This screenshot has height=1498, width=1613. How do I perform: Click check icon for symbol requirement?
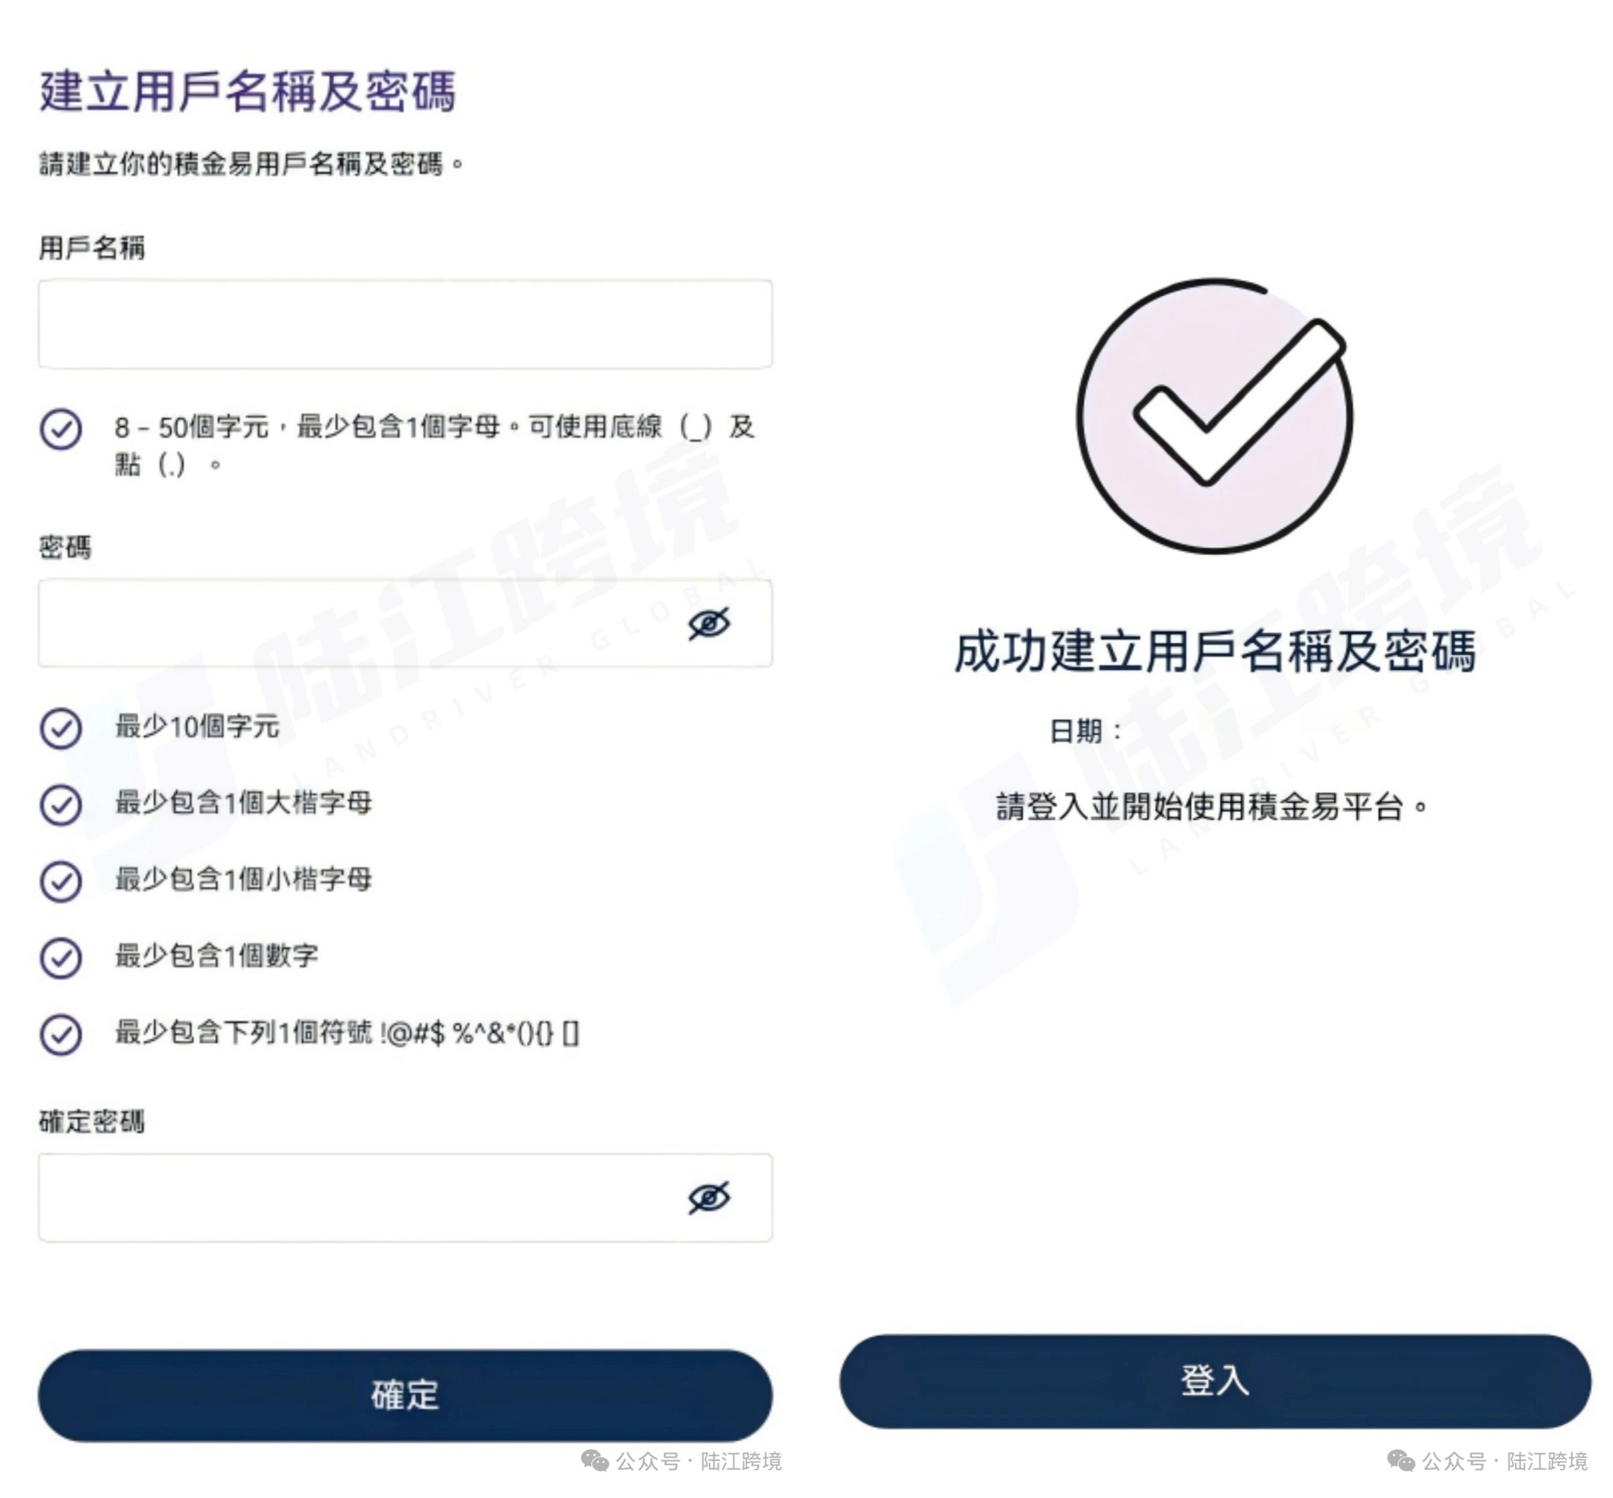click(x=61, y=1034)
